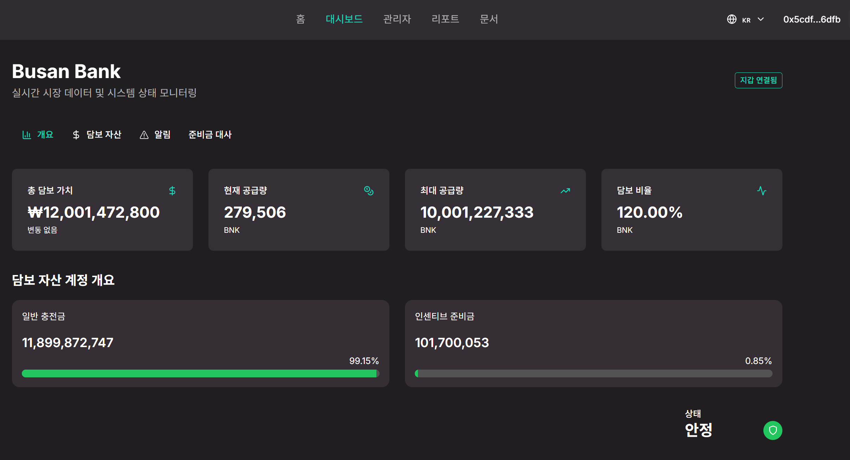Viewport: 850px width, 460px height.
Task: Click the green shield status icon
Action: [773, 430]
